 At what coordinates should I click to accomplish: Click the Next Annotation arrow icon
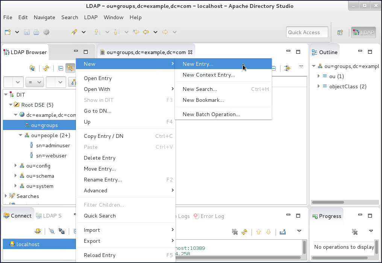pos(97,32)
